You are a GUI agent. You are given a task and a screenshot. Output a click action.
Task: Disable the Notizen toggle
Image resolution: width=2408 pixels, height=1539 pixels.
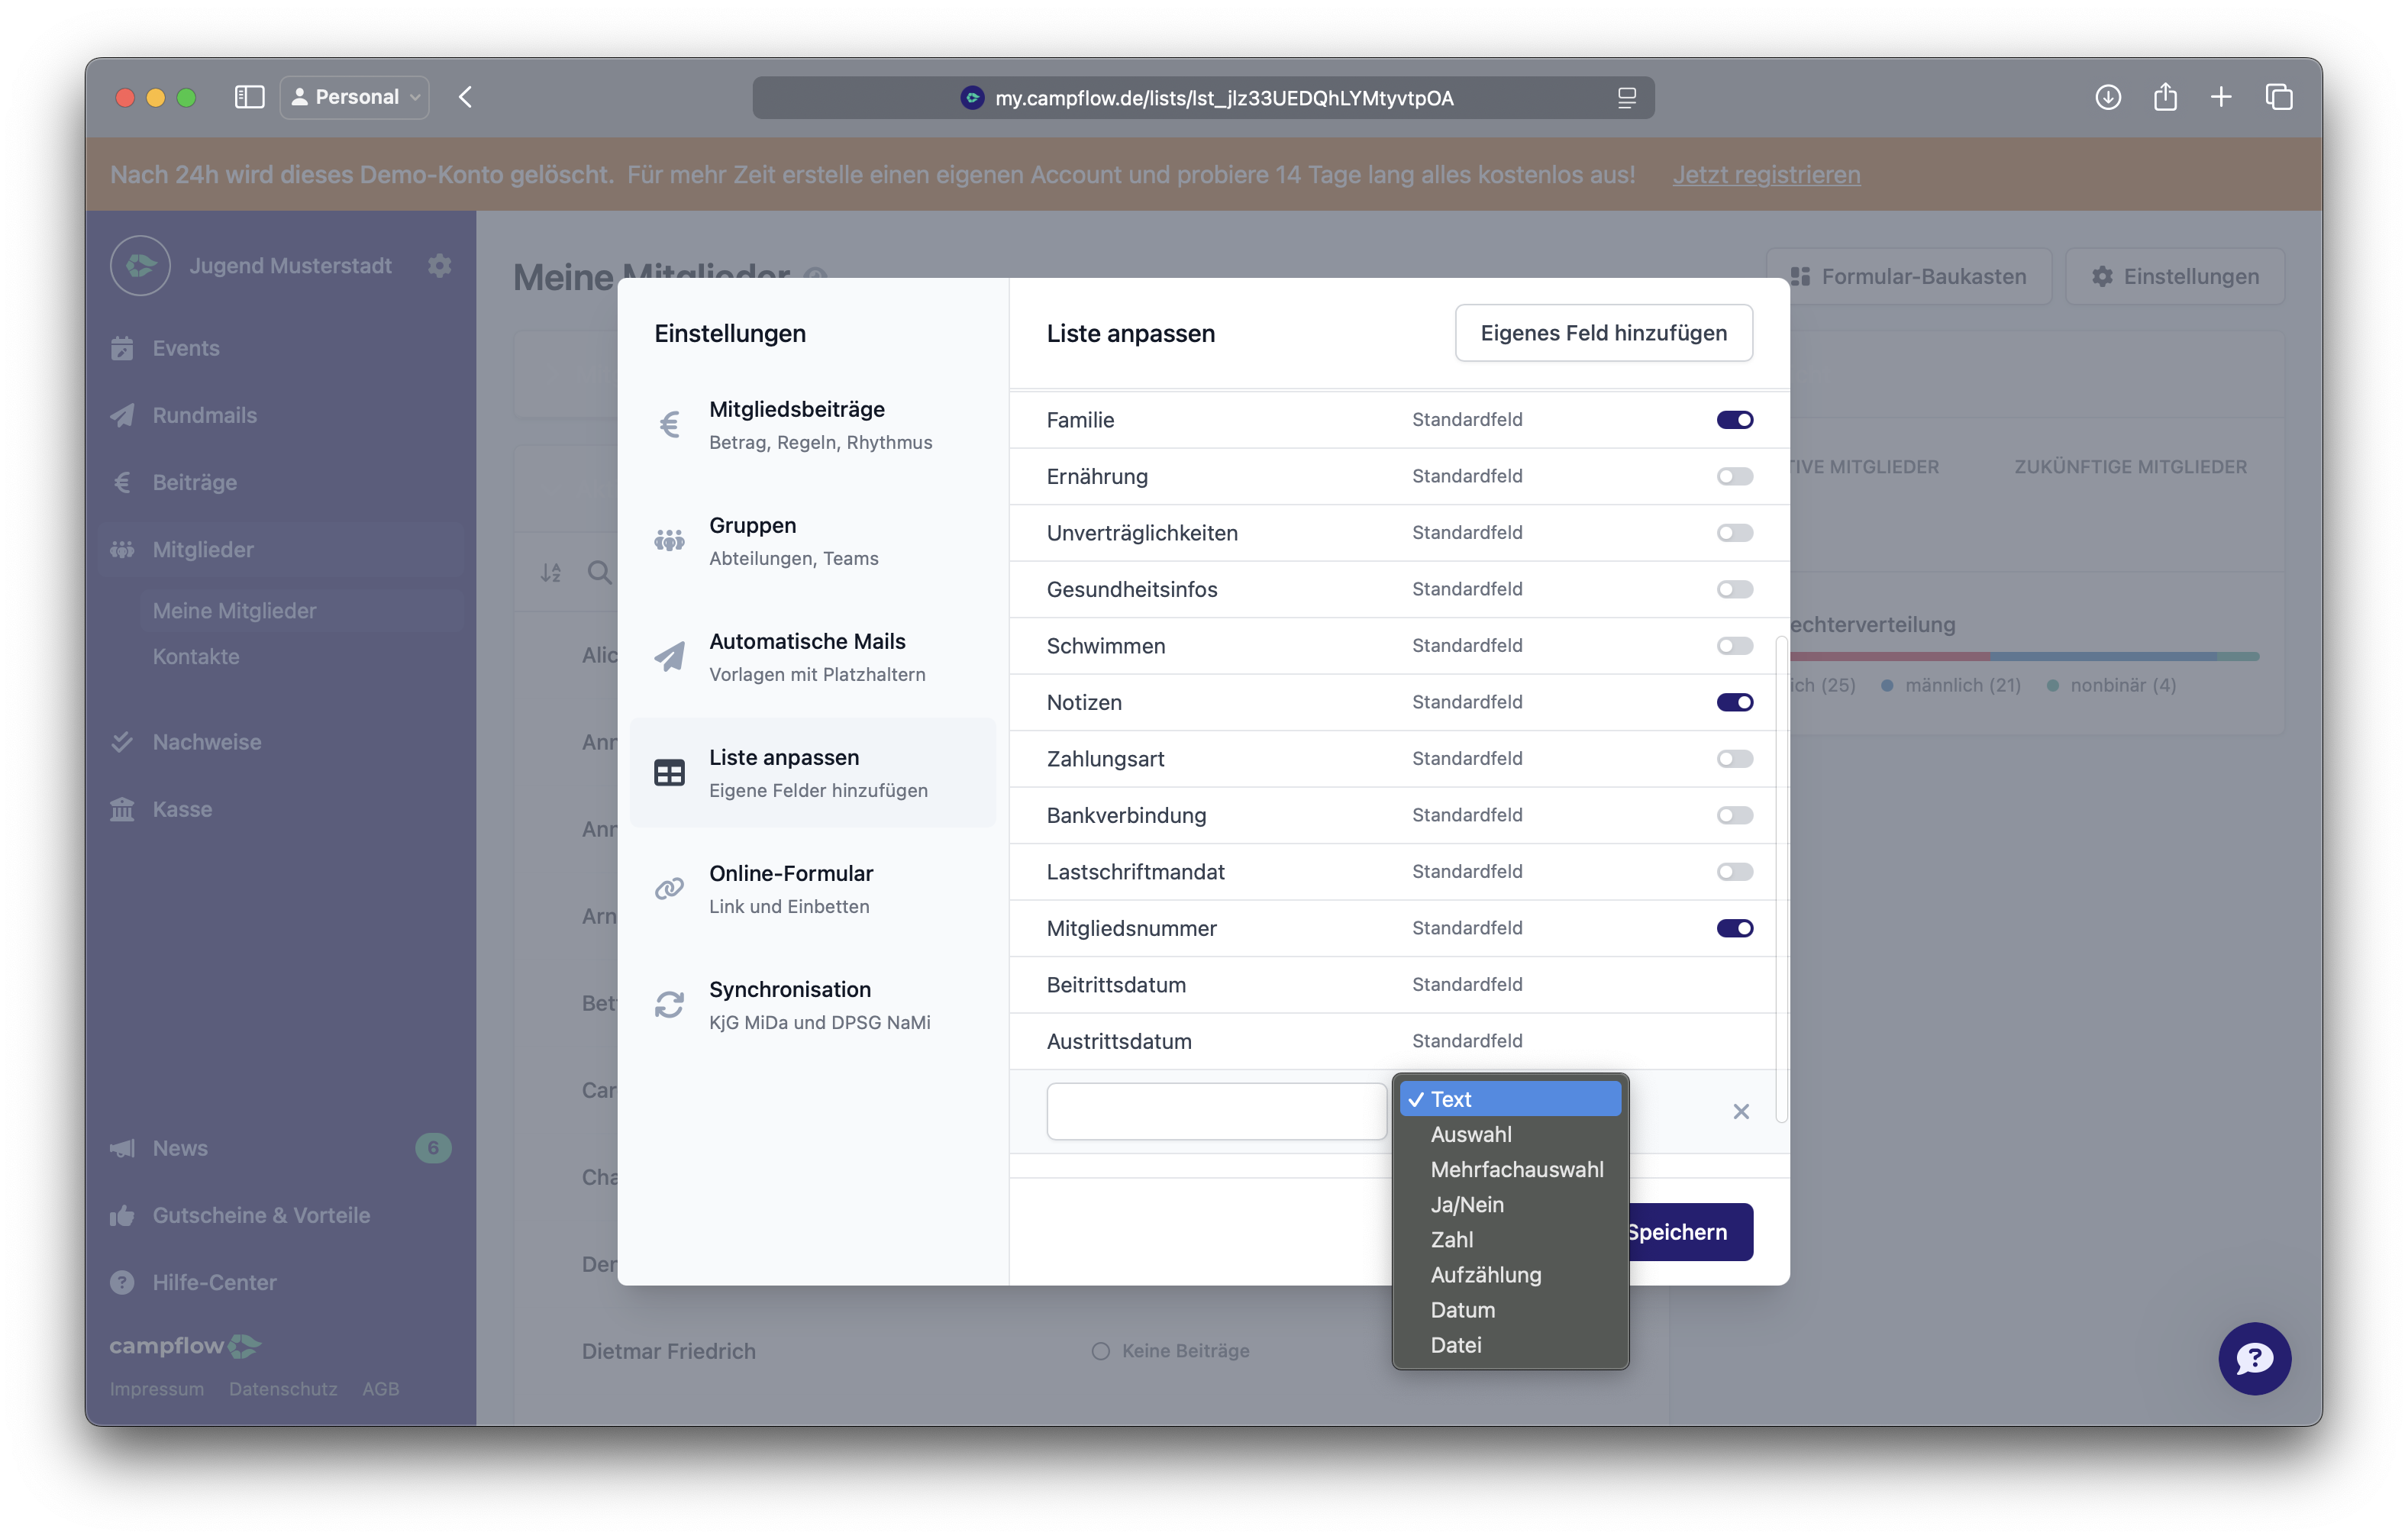click(1735, 702)
